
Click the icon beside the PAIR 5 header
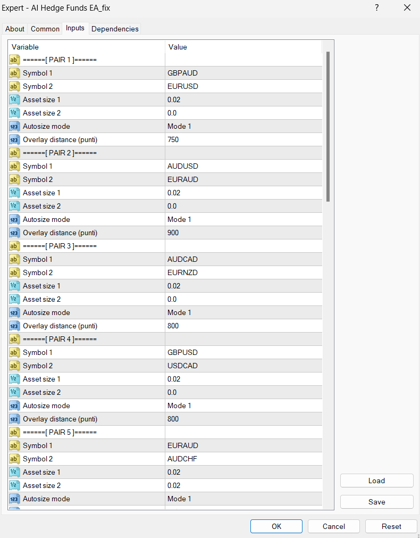coord(15,432)
